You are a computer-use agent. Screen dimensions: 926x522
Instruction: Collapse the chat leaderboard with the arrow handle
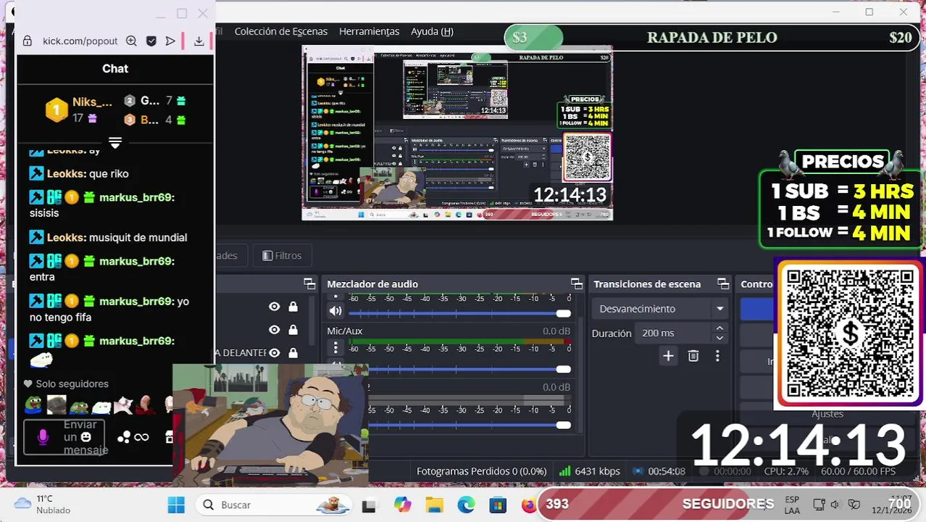[x=114, y=142]
